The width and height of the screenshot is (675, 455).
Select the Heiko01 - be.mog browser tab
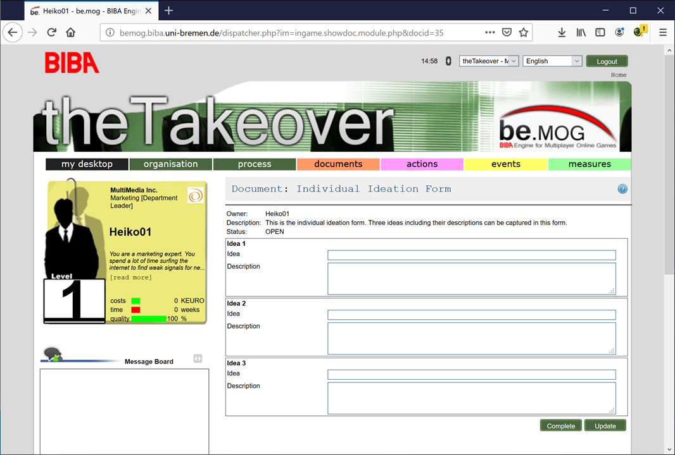click(91, 11)
